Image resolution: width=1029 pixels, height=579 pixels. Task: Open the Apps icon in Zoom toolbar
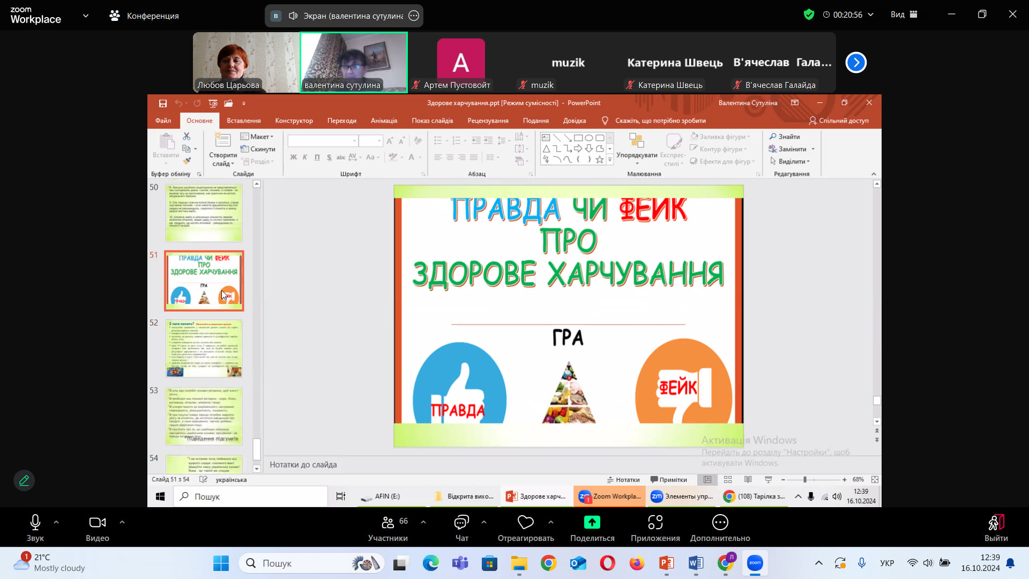655,522
